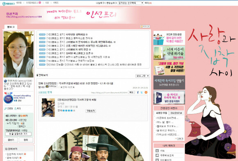Open the 즐겨찾는 친구목록 dropdown
Viewport: 238px width, 161px height.
point(130,3)
